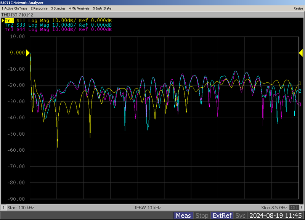
Task: Click the ExtRef status indicator
Action: point(222,216)
